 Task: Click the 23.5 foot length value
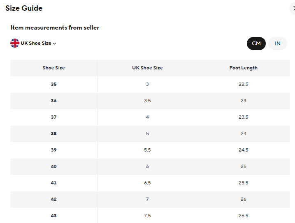click(x=243, y=117)
